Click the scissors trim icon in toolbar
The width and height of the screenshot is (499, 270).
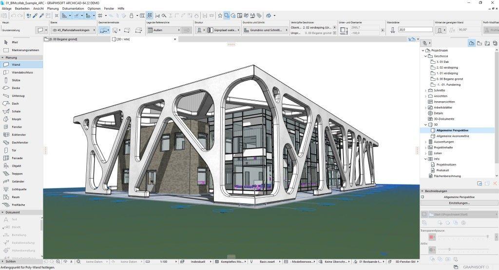[157, 15]
